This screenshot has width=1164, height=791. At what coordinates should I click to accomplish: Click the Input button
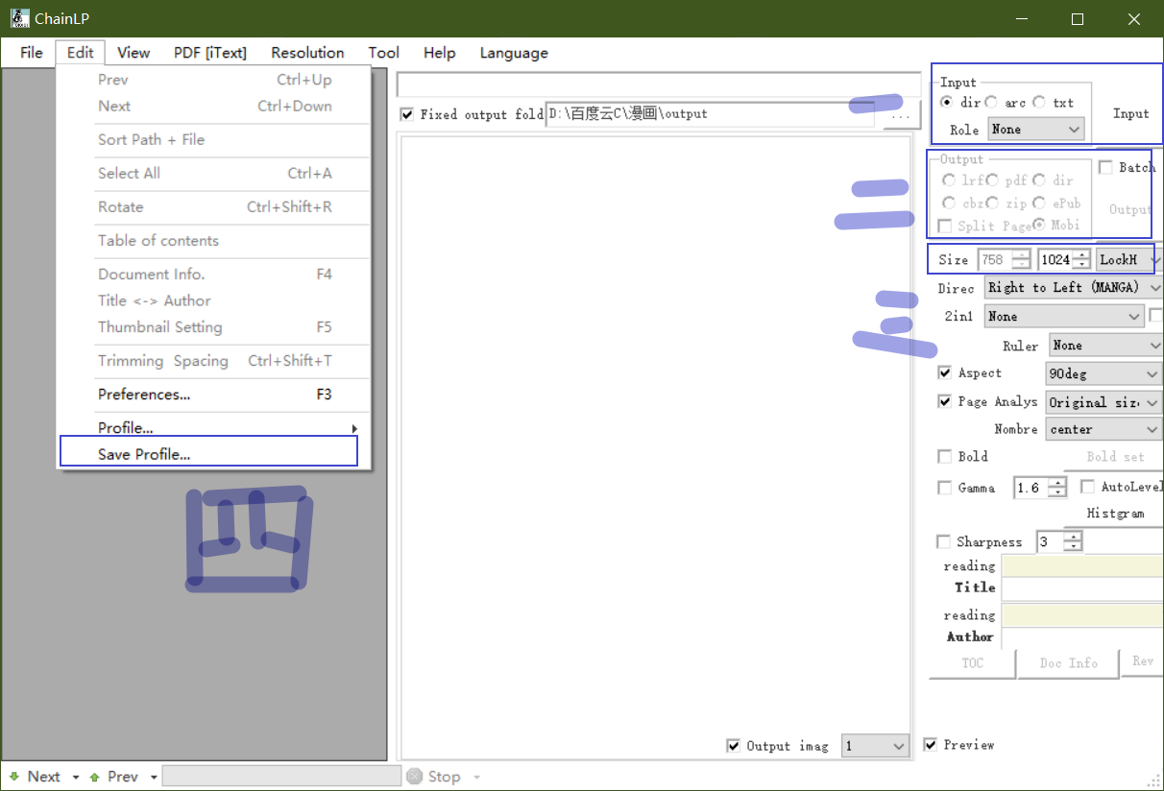(1130, 113)
